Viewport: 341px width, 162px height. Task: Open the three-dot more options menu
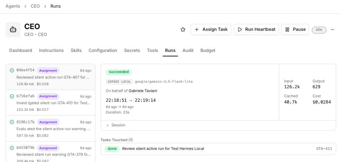332,29
